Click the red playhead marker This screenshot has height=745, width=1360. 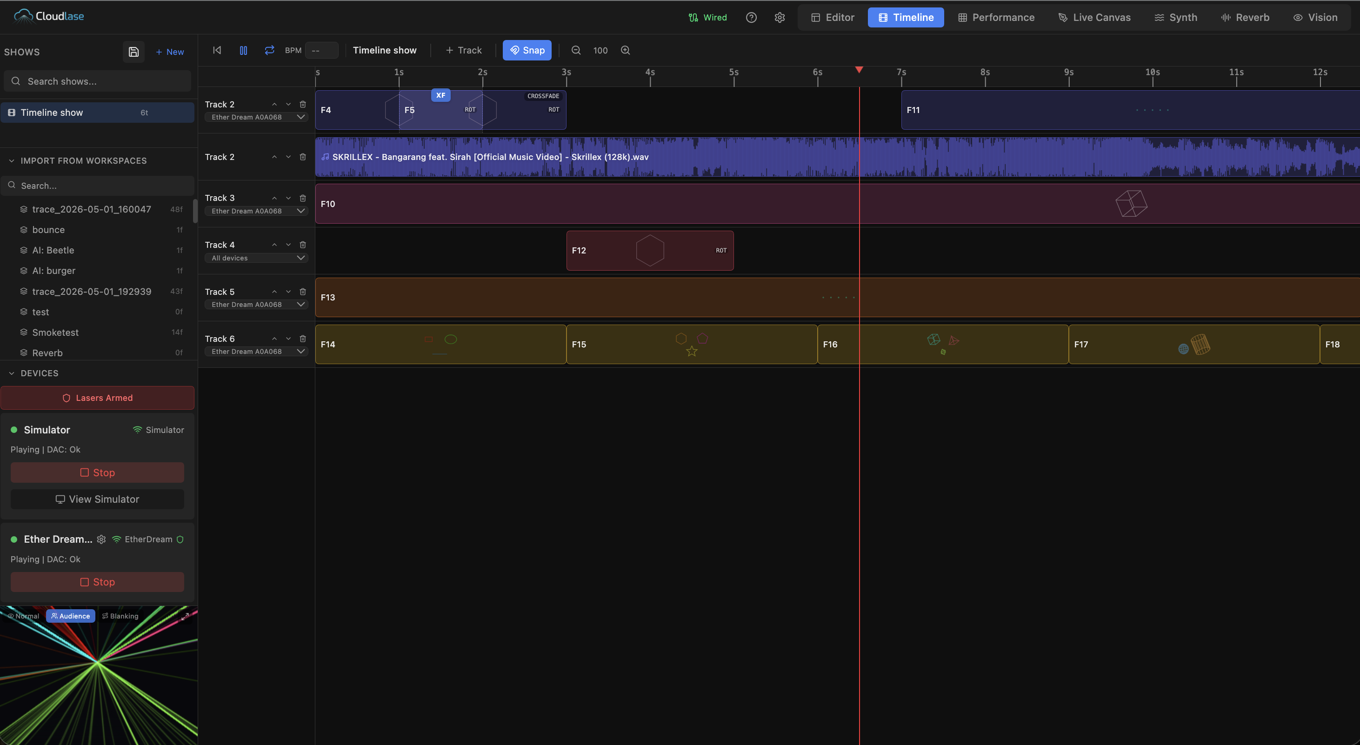pyautogui.click(x=859, y=70)
